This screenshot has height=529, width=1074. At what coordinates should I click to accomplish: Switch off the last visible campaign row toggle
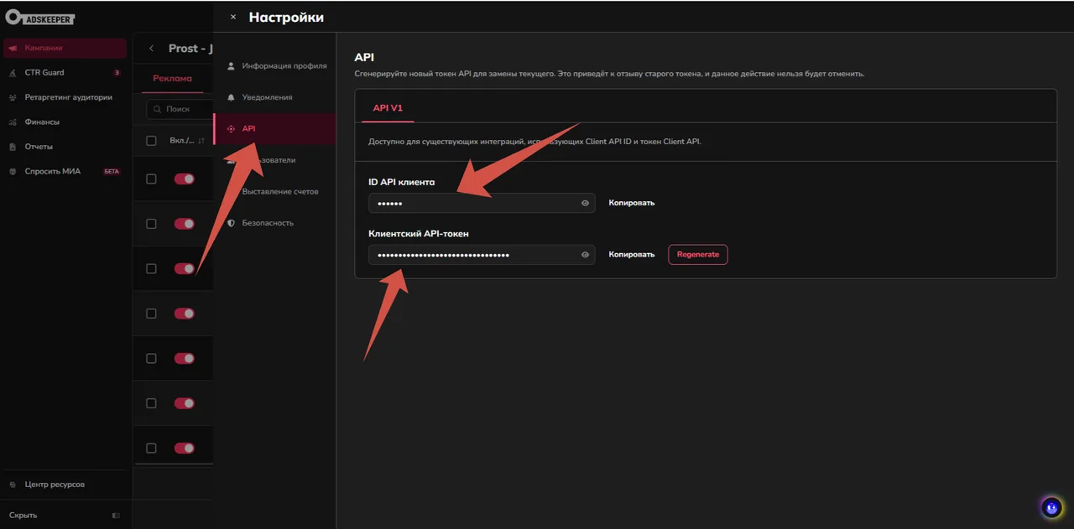pyautogui.click(x=185, y=448)
